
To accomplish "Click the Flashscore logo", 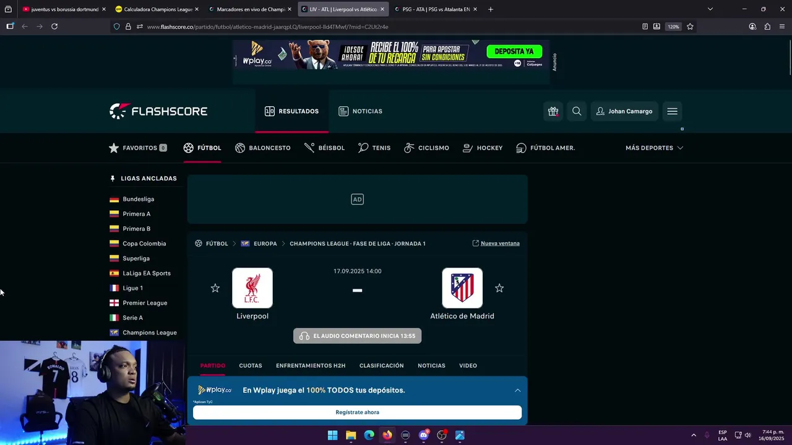I will click(x=158, y=111).
